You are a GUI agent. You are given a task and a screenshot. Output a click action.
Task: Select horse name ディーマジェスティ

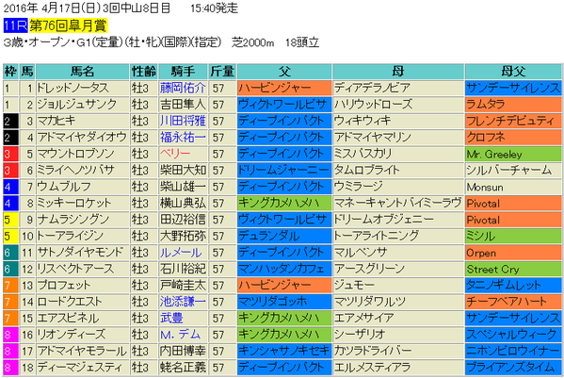click(x=80, y=368)
